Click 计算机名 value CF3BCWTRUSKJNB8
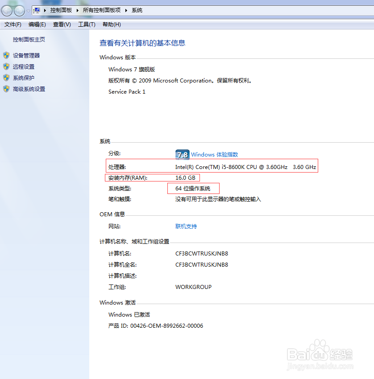 tap(202, 254)
